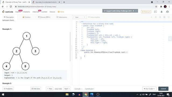Open File Explorer from taskbar
172x97 pixels.
(67, 95)
